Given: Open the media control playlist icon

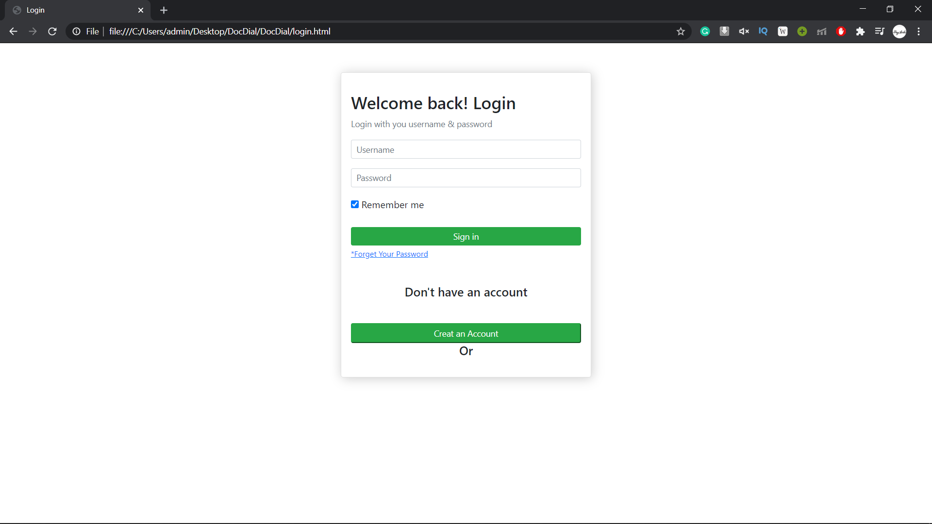Looking at the screenshot, I should [x=880, y=32].
